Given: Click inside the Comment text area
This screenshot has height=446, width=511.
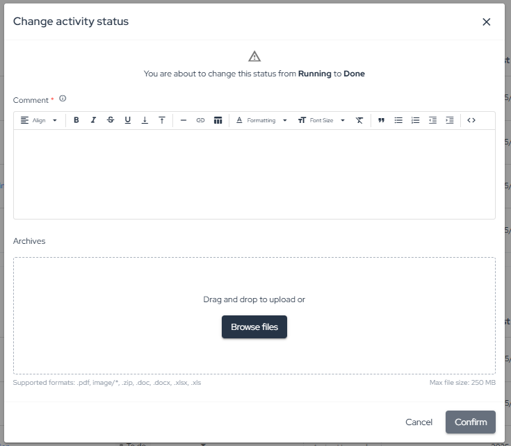Looking at the screenshot, I should pyautogui.click(x=254, y=174).
